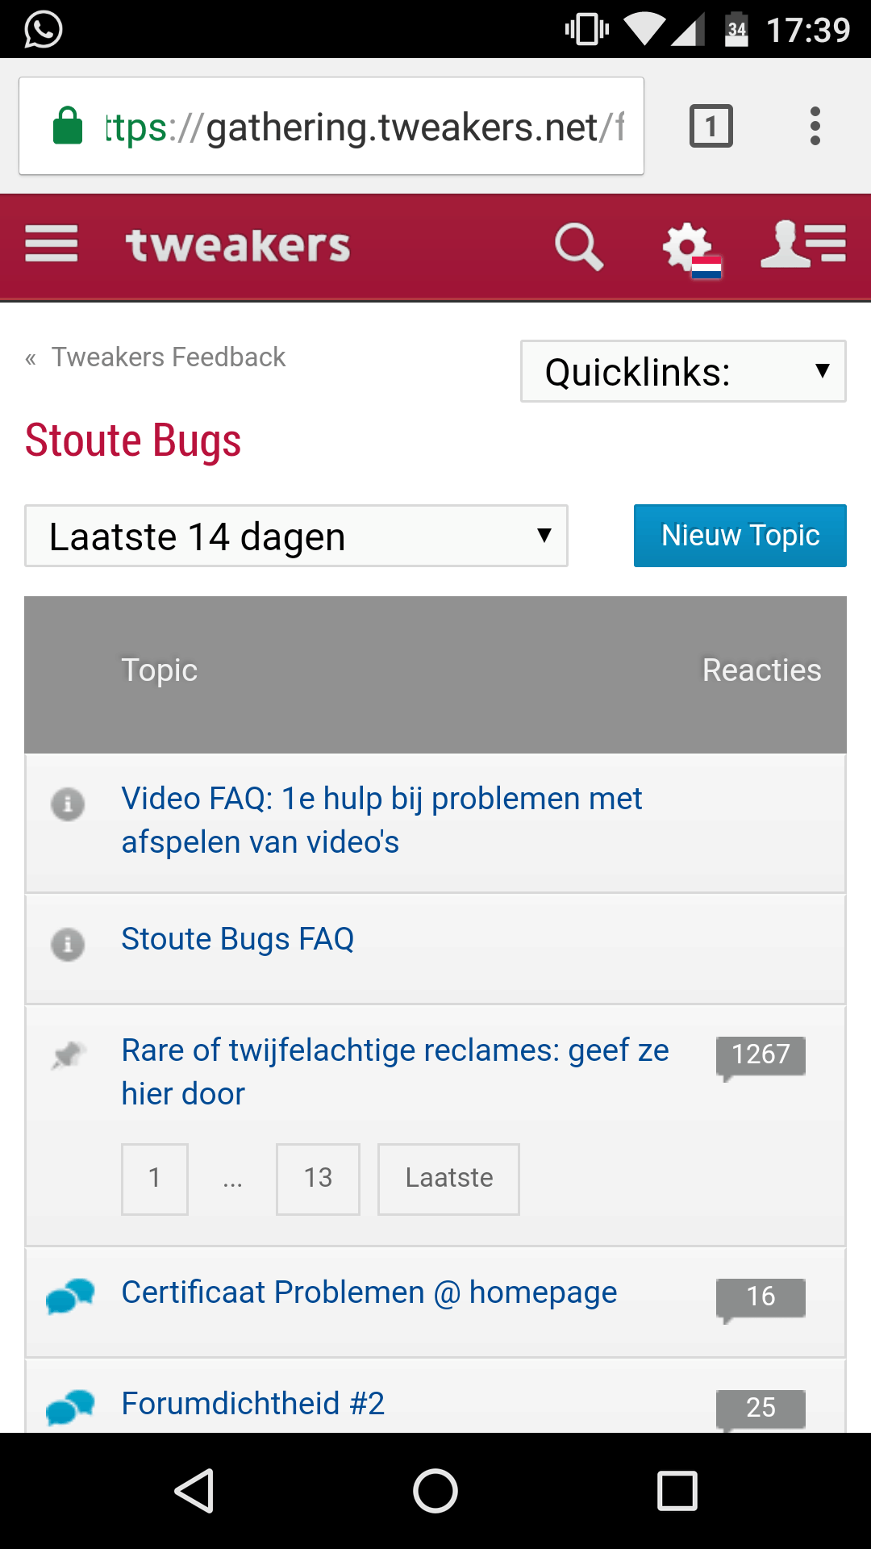Open Certificaat Problemen @ homepage topic
The width and height of the screenshot is (871, 1549).
pos(369,1292)
